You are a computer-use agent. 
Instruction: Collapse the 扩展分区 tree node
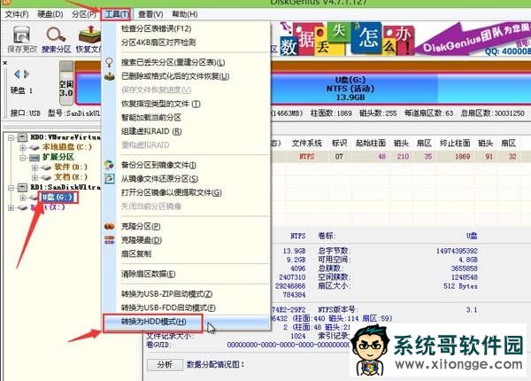click(x=22, y=158)
